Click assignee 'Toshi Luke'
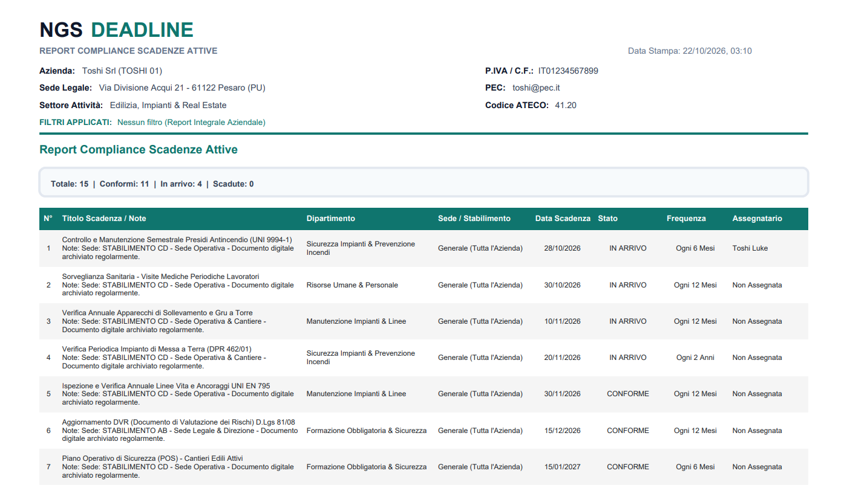This screenshot has width=847, height=488. (x=750, y=248)
